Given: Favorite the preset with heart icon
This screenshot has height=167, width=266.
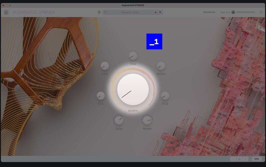Looking at the screenshot, I should click(x=105, y=12).
